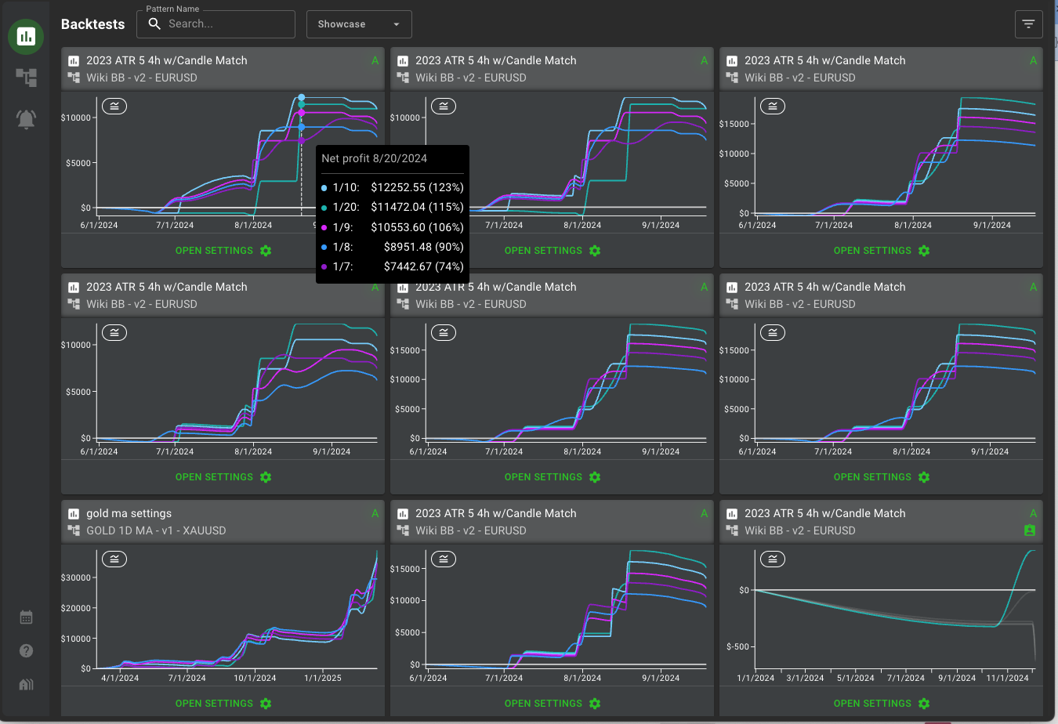
Task: Click the pattern tree icon in the sidebar
Action: coord(26,78)
